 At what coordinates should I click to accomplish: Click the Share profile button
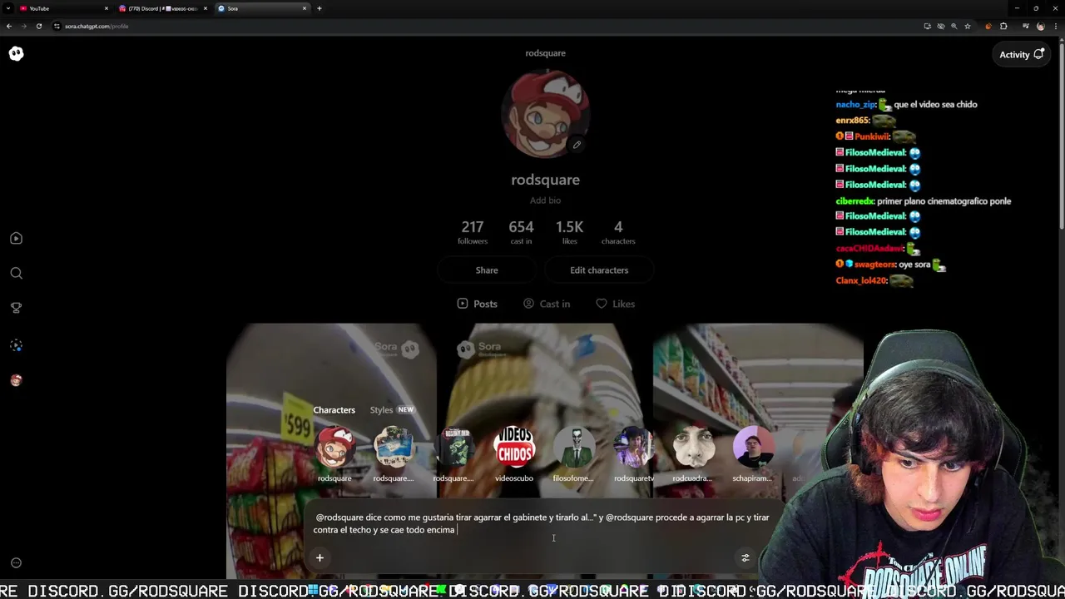tap(487, 270)
